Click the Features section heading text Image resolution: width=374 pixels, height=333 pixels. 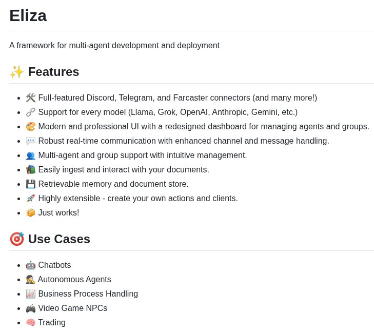coord(53,72)
